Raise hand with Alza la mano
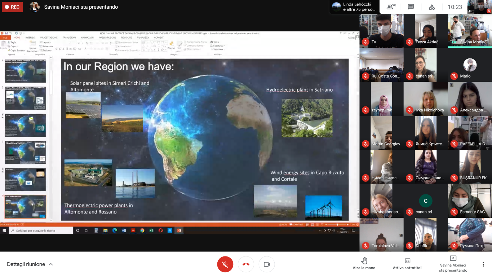492x277 pixels. (x=364, y=263)
